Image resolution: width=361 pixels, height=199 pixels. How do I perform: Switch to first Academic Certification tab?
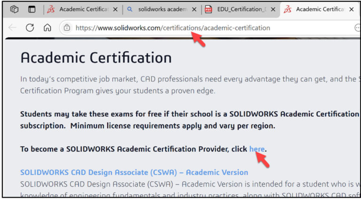tap(82, 9)
